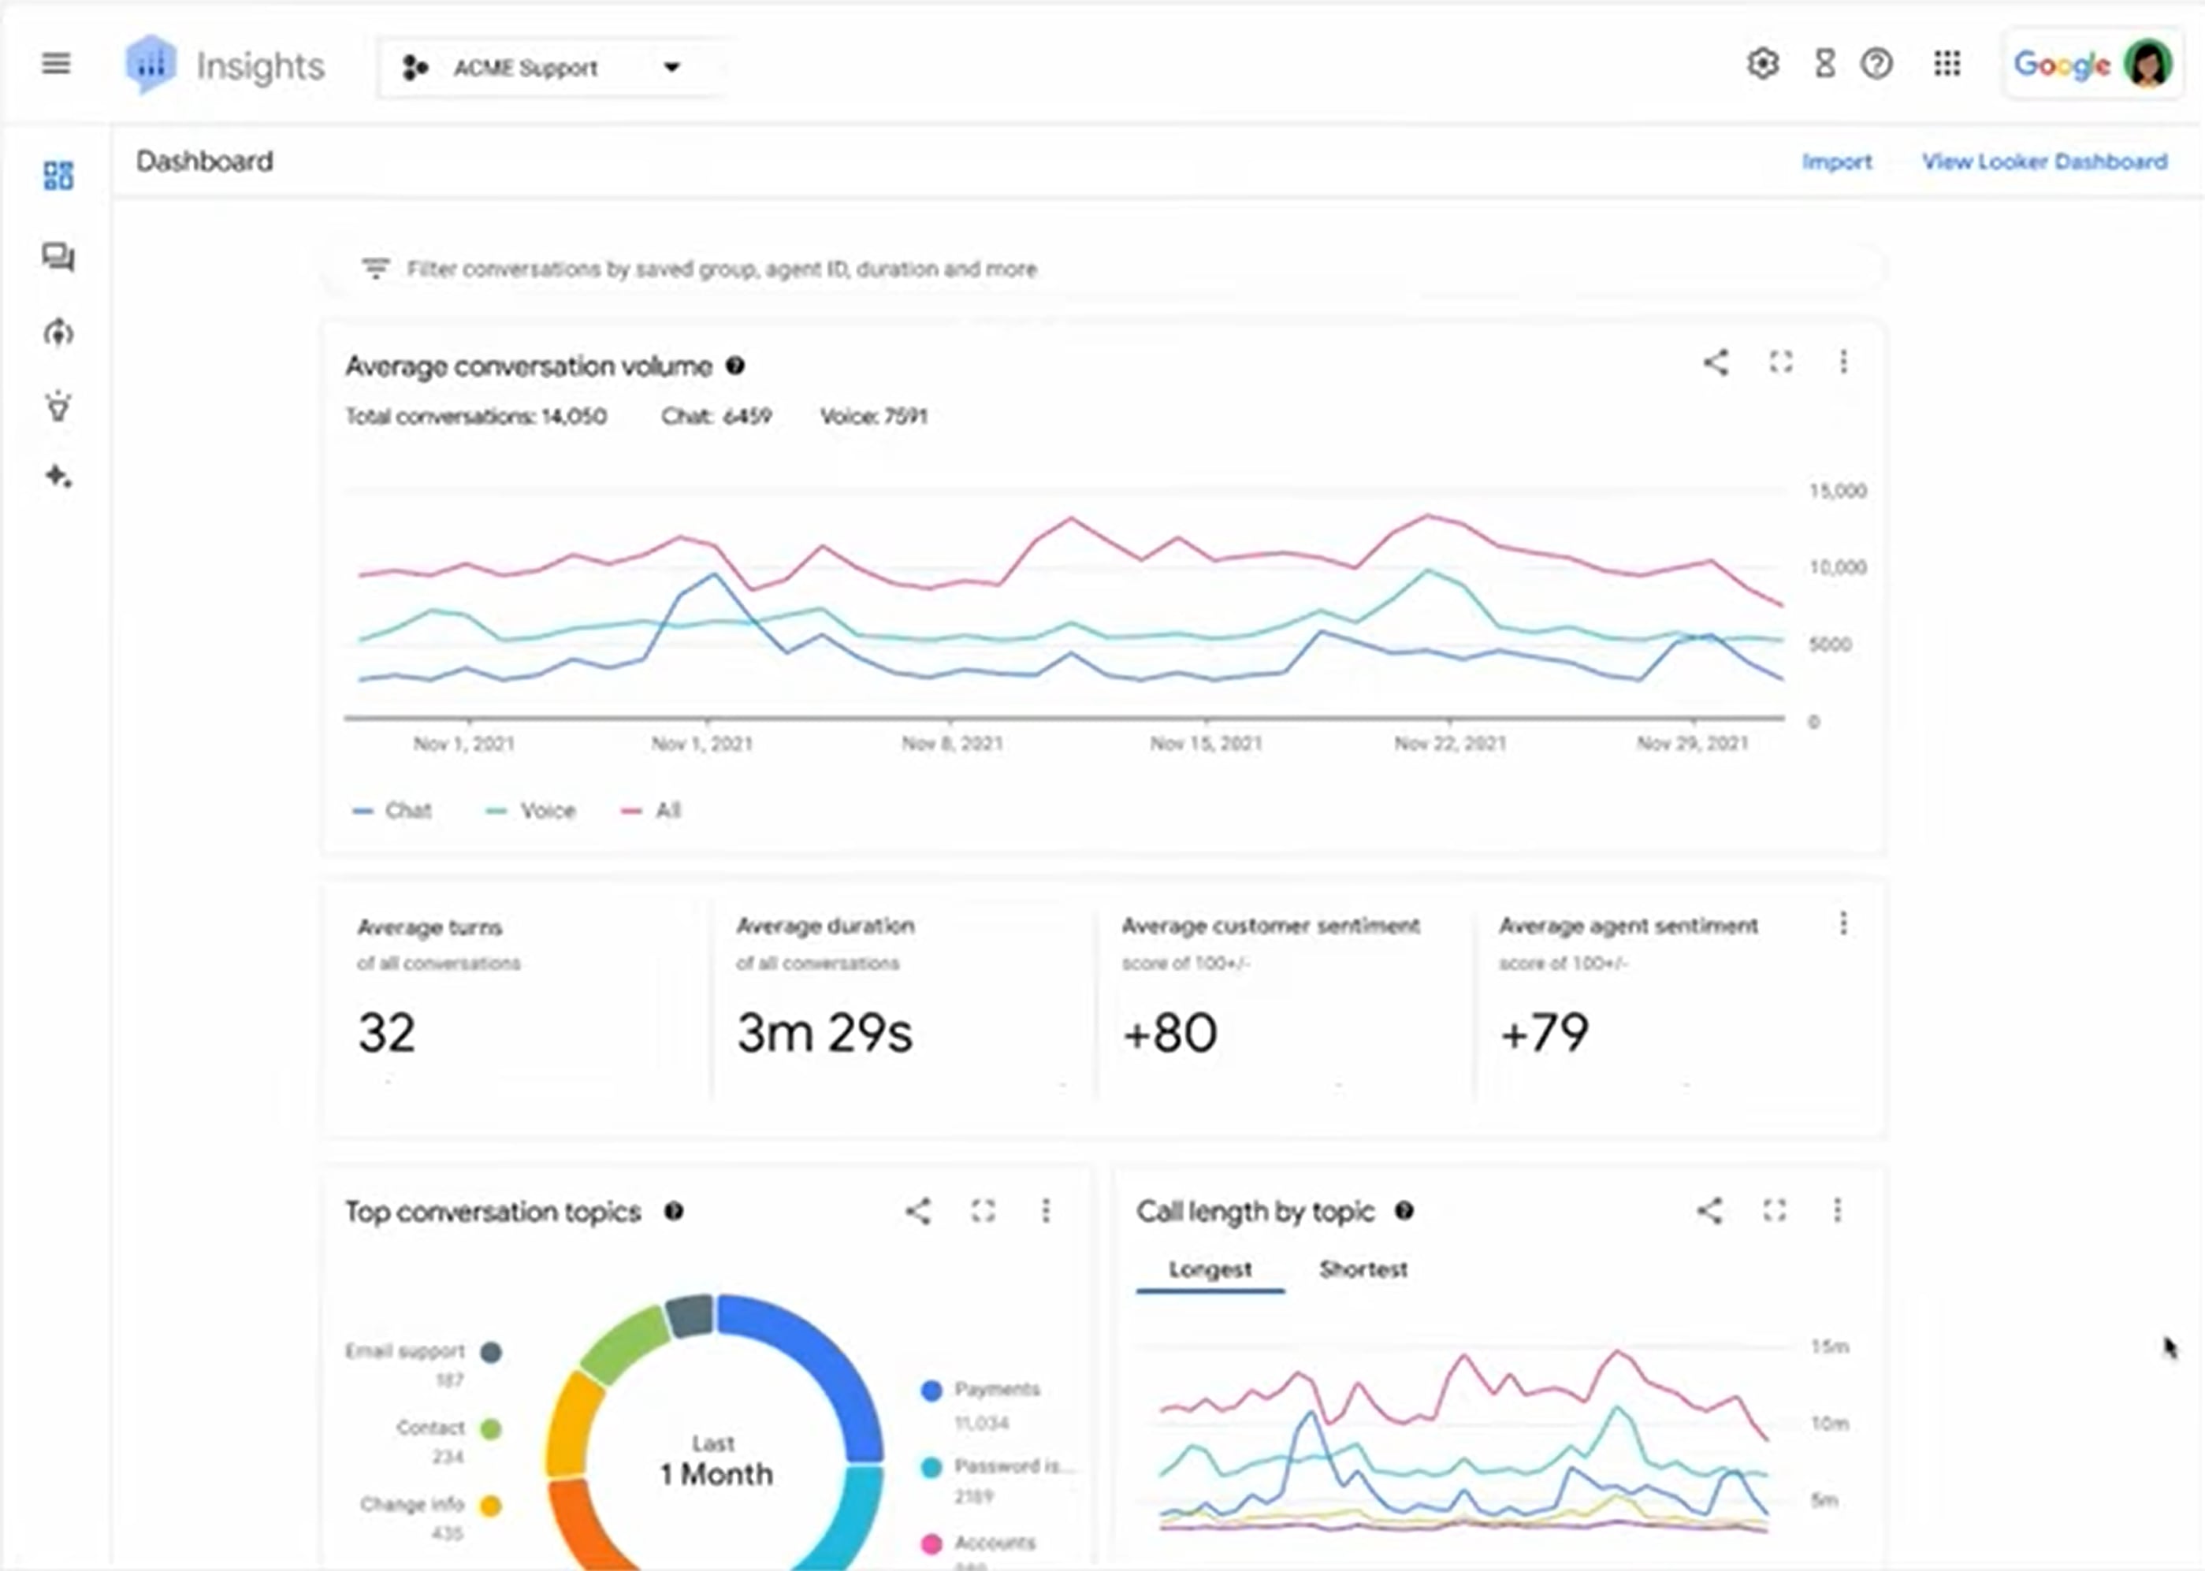Image resolution: width=2205 pixels, height=1571 pixels.
Task: Share the Average conversation volume chart
Action: (x=1715, y=362)
